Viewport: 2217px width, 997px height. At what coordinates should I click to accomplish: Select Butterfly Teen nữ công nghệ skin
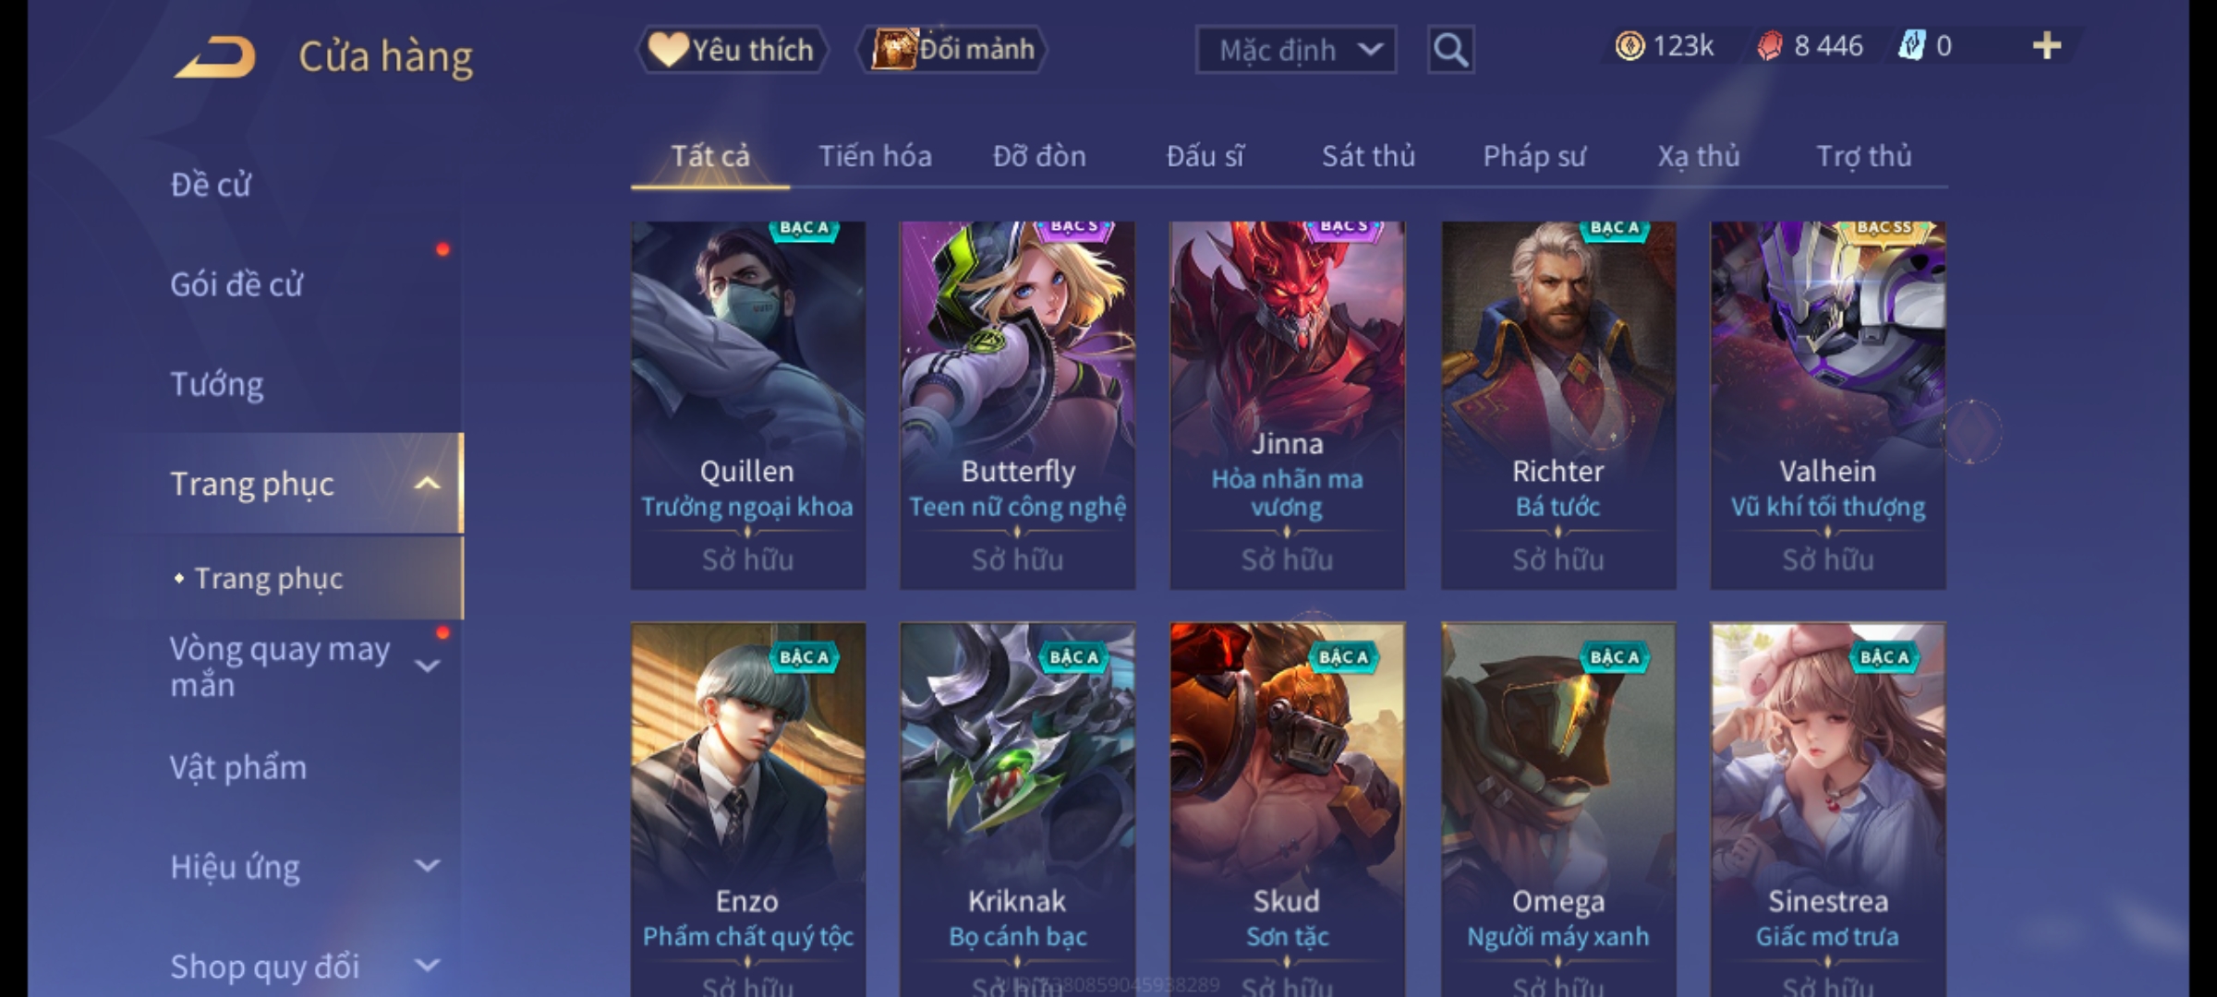pyautogui.click(x=1018, y=405)
